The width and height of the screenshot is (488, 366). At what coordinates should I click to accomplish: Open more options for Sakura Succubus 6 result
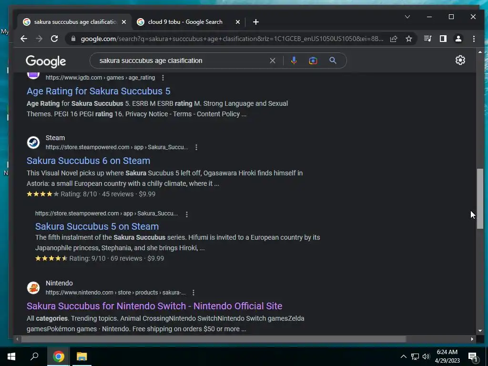coord(196,147)
